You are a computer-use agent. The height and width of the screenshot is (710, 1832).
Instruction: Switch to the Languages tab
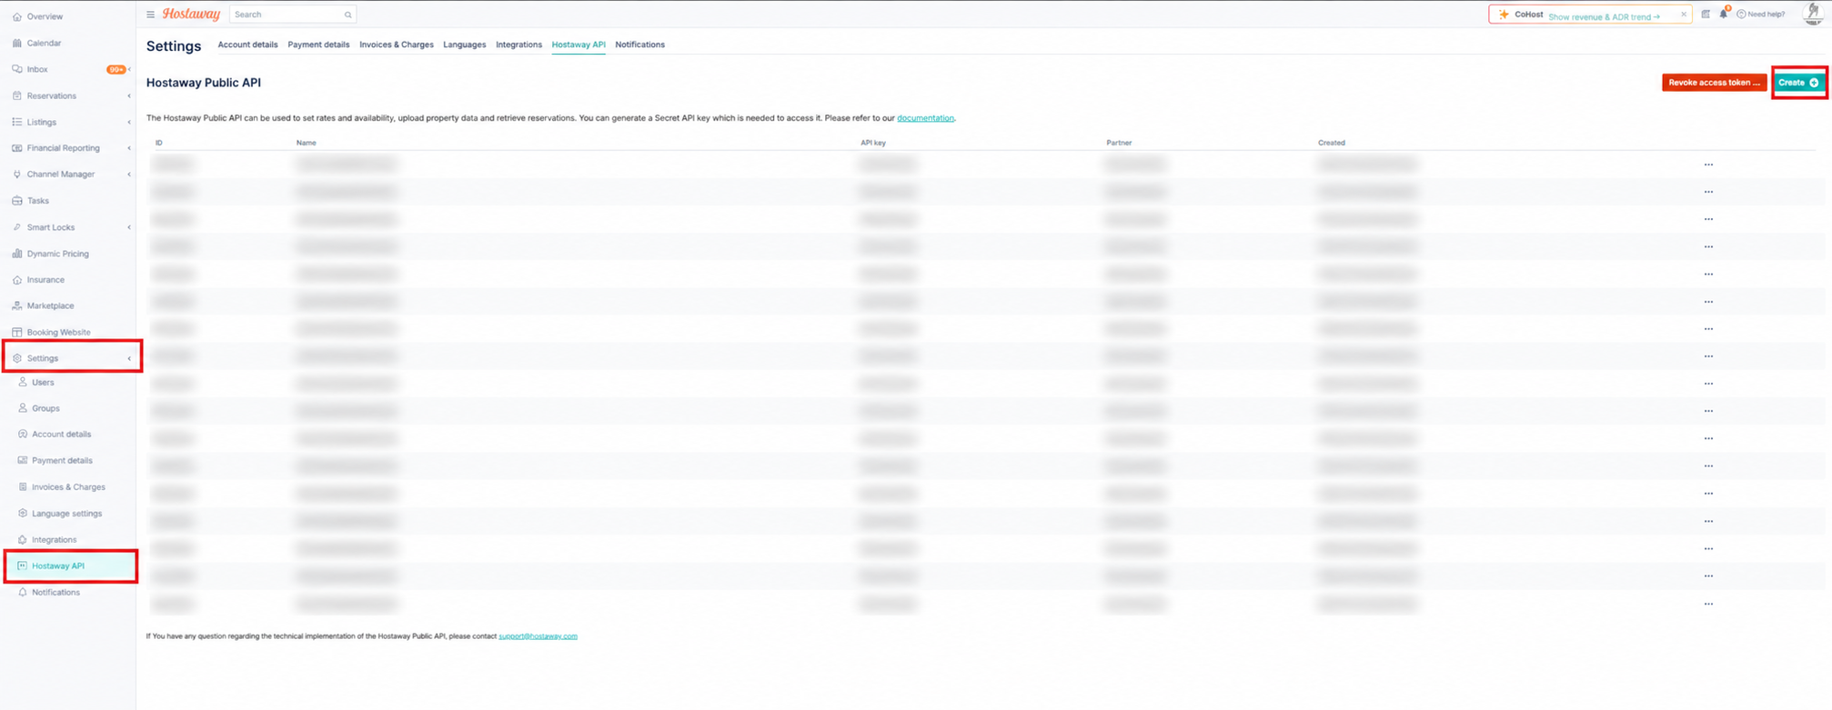465,45
